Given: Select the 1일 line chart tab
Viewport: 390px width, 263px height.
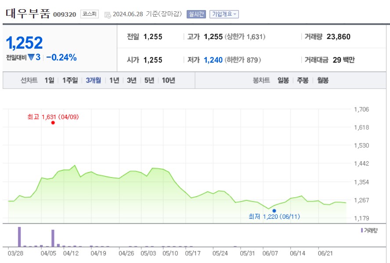Looking at the screenshot, I should [49, 80].
